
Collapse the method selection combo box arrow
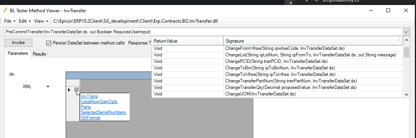pos(406,32)
